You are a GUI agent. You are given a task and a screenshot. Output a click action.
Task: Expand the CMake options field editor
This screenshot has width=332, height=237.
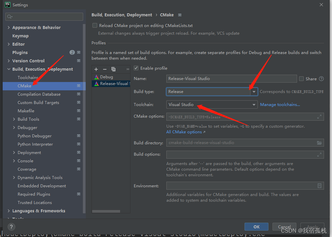[319, 117]
